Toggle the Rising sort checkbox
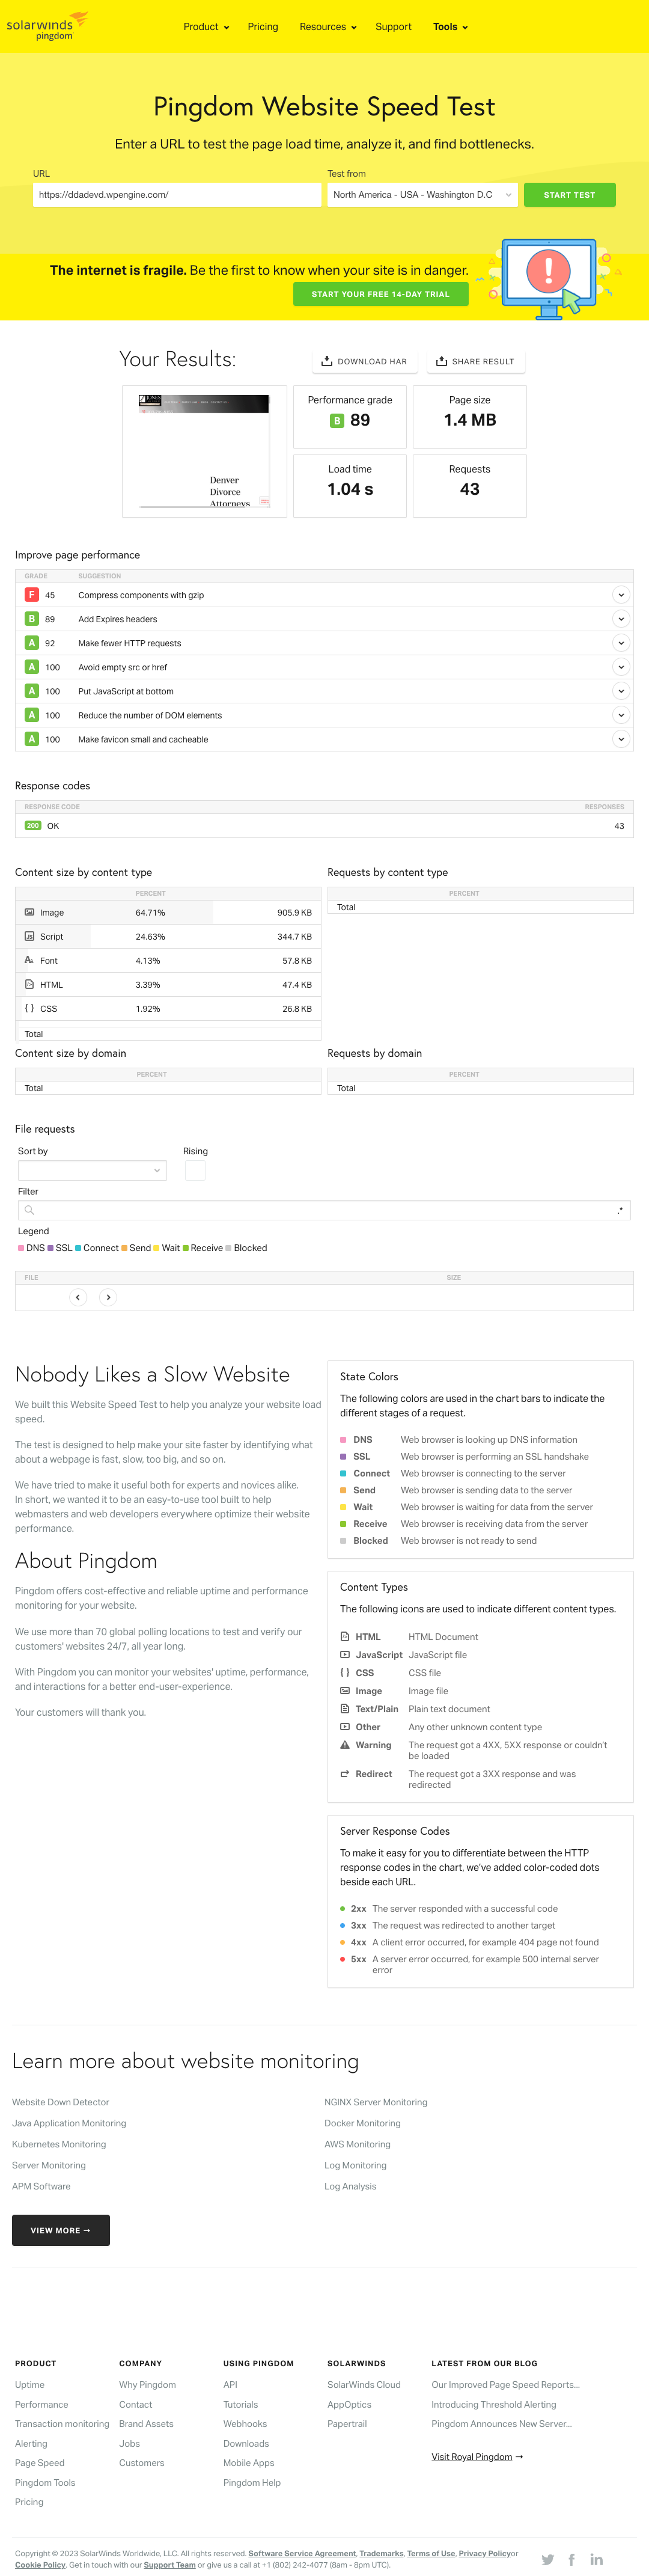 tap(195, 1170)
